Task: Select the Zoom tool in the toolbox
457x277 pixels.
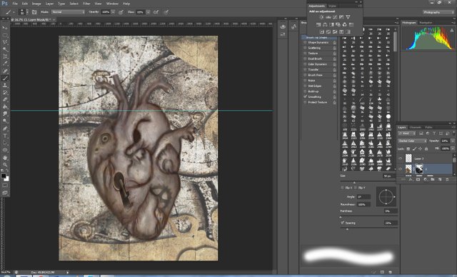Action: [x=5, y=165]
